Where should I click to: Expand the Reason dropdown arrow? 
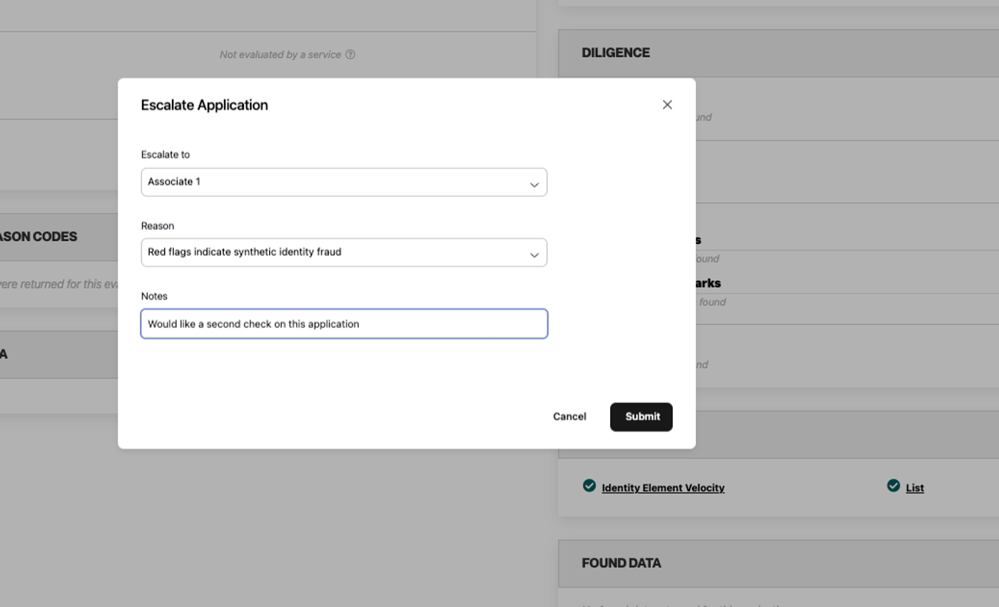coord(534,255)
